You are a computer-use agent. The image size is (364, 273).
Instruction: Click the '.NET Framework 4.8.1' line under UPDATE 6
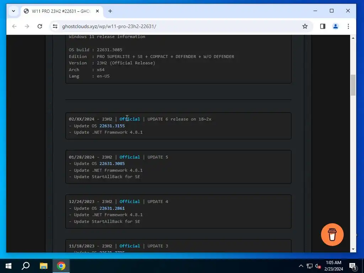tap(106, 132)
